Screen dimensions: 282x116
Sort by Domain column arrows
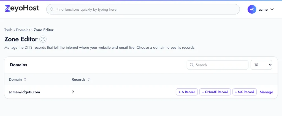[x=25, y=79]
